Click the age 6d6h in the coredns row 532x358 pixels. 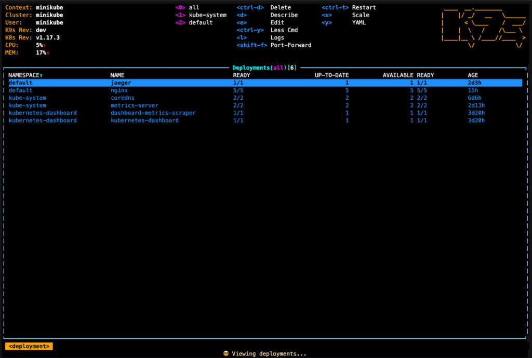(x=474, y=98)
